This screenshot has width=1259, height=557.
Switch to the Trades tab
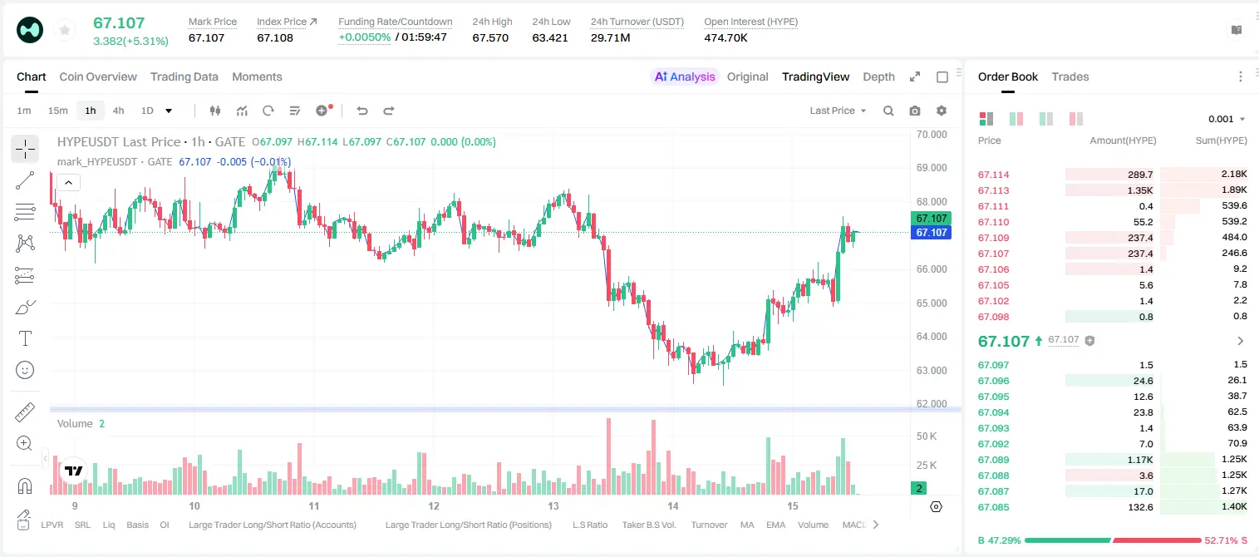(1070, 76)
